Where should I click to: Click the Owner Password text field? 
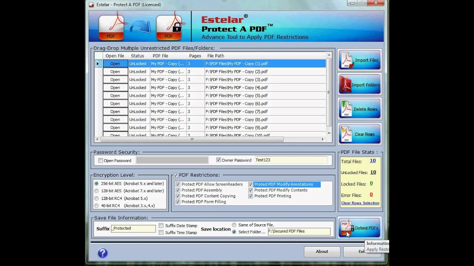click(291, 160)
